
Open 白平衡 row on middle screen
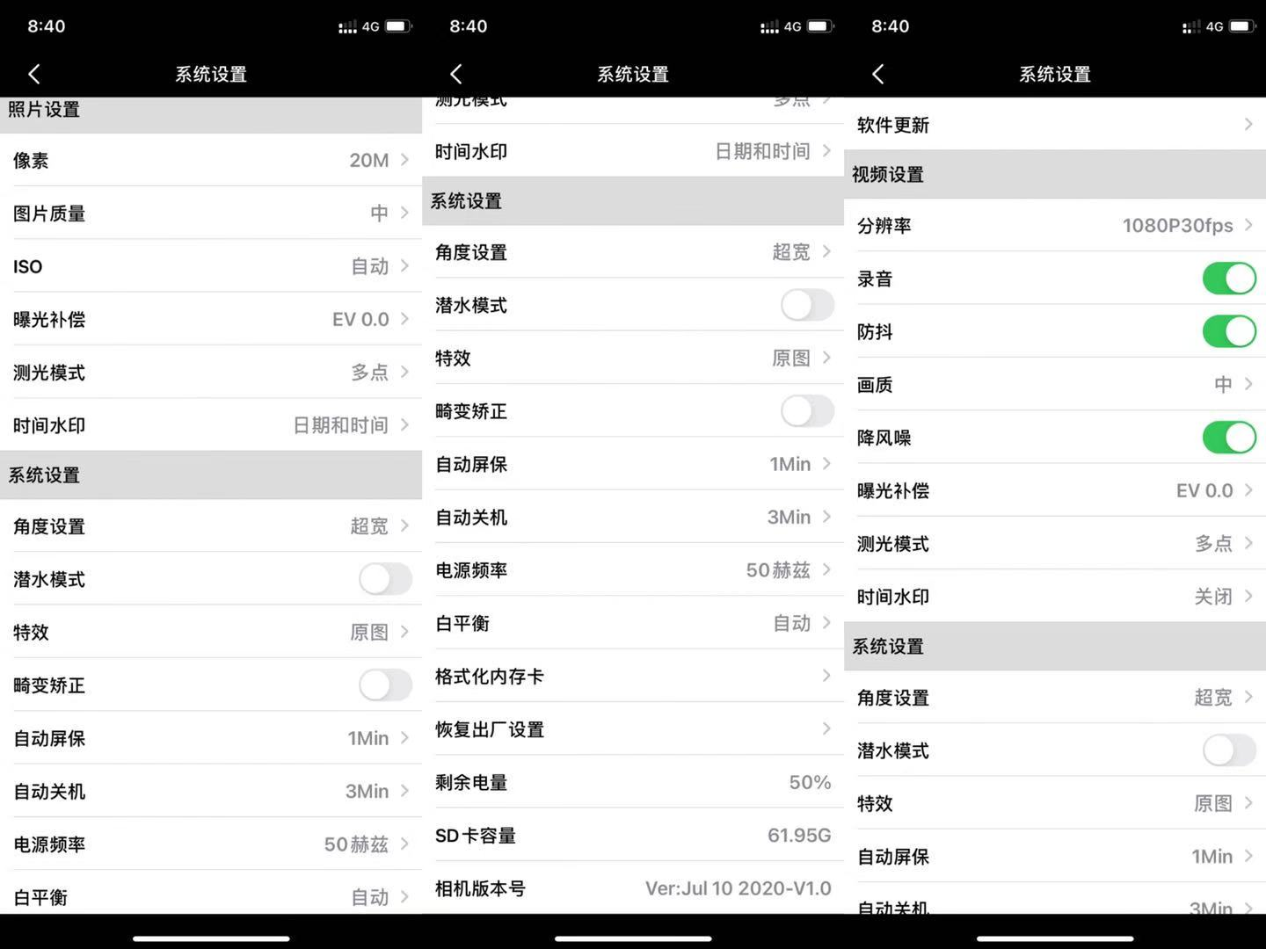click(x=633, y=623)
